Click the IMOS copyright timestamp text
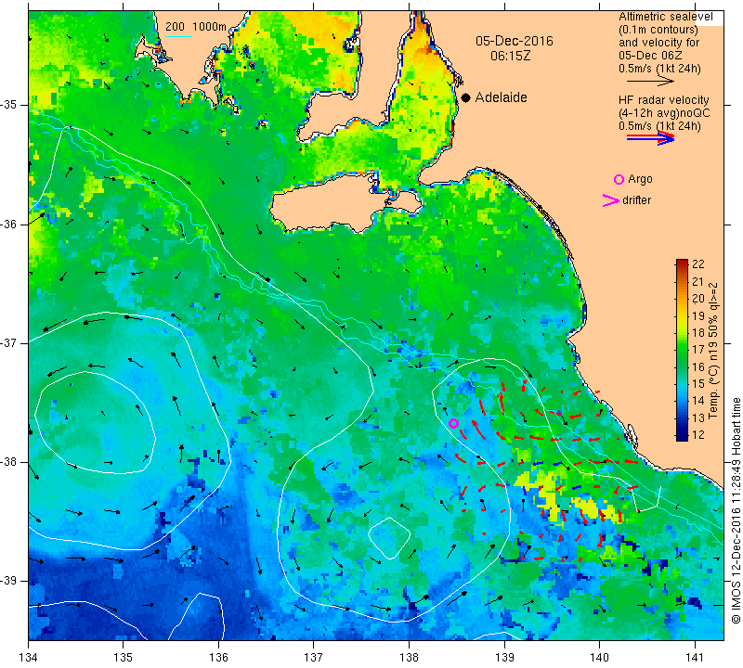This screenshot has width=743, height=668. pos(736,510)
